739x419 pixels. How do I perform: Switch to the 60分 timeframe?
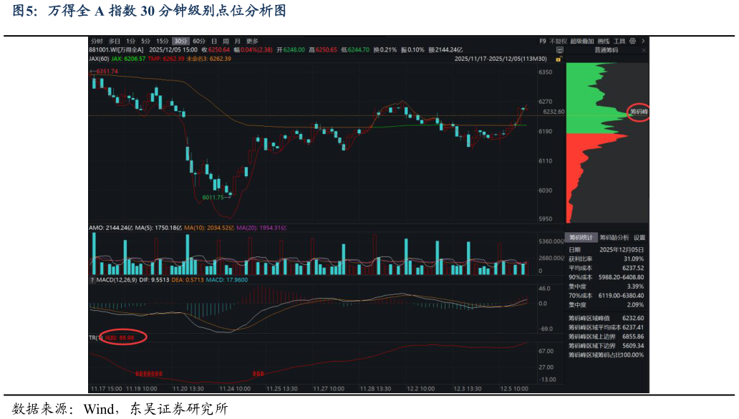(x=199, y=41)
